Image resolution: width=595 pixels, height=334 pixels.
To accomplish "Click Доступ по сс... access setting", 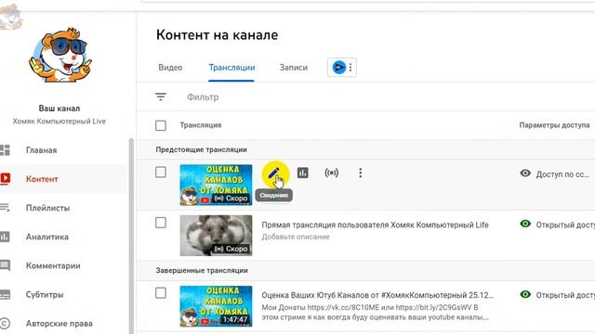I will click(x=562, y=174).
